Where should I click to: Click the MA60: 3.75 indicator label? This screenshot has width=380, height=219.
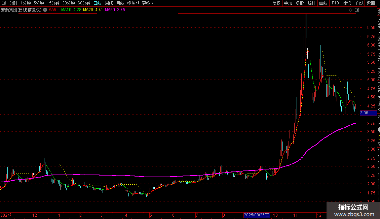click(115, 10)
